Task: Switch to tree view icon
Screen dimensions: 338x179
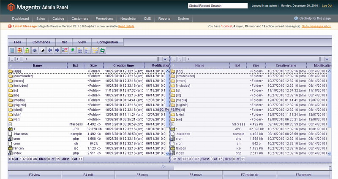Action: tap(95, 51)
